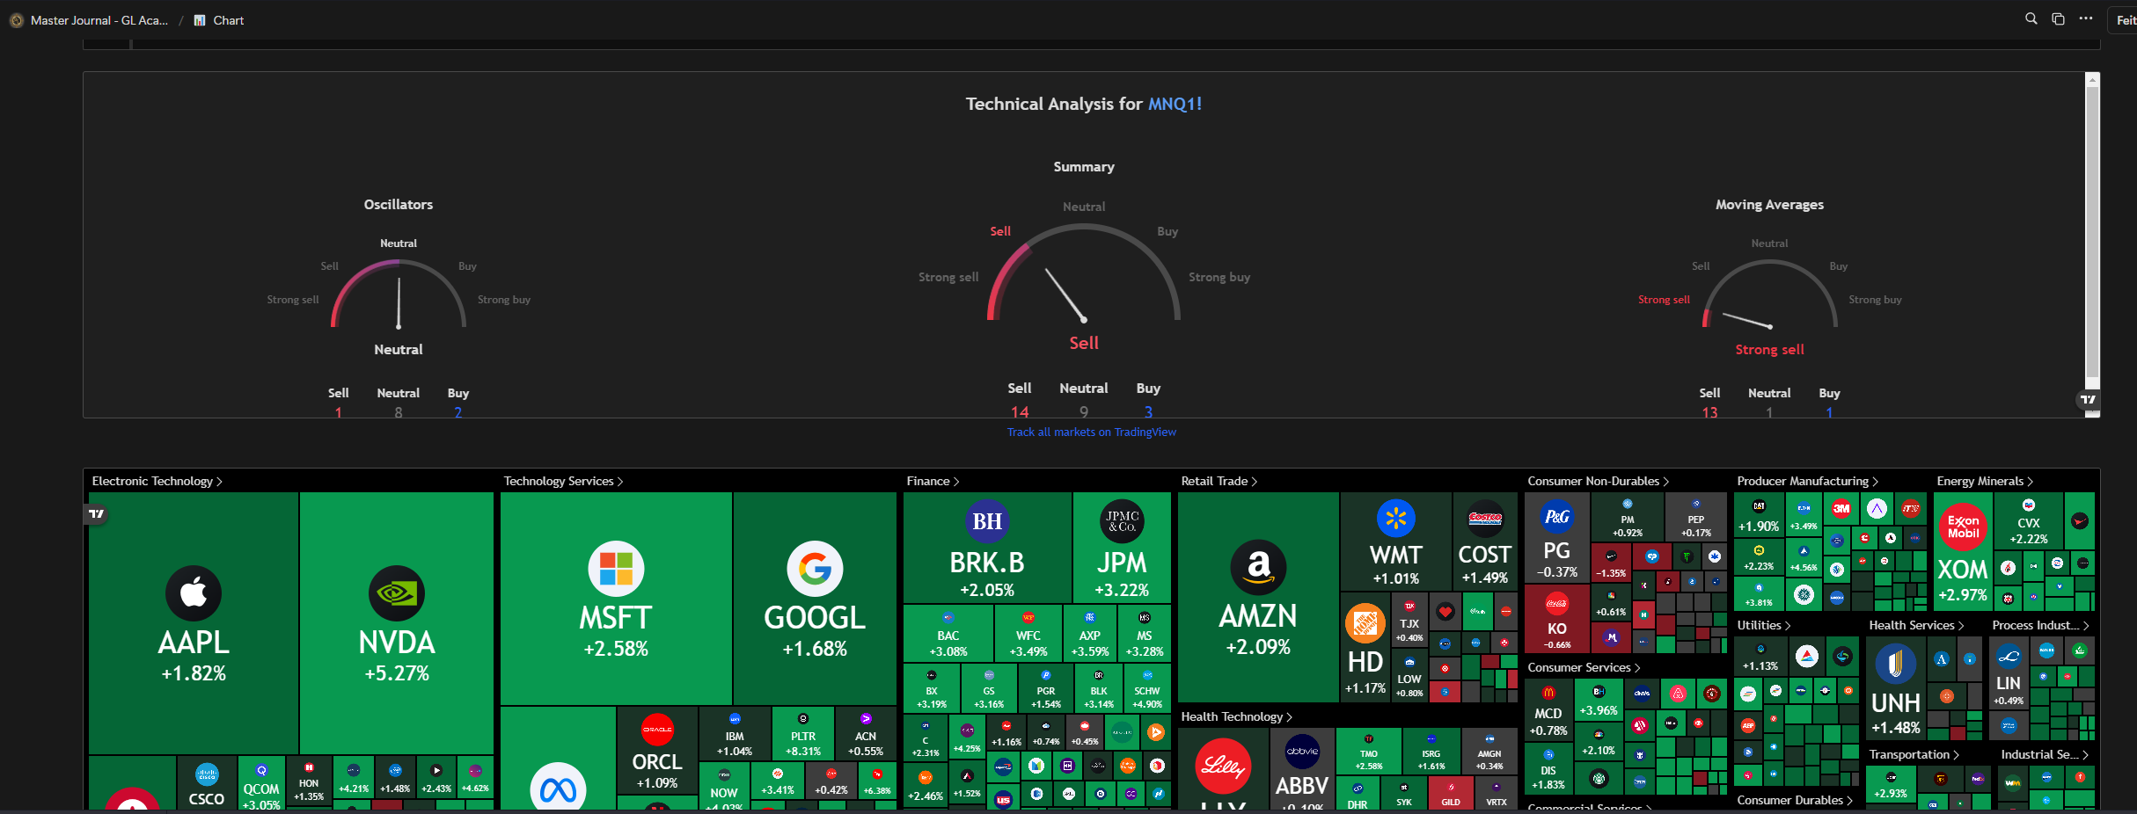
Task: Click the PLTR +8.31% tile
Action: [x=803, y=733]
